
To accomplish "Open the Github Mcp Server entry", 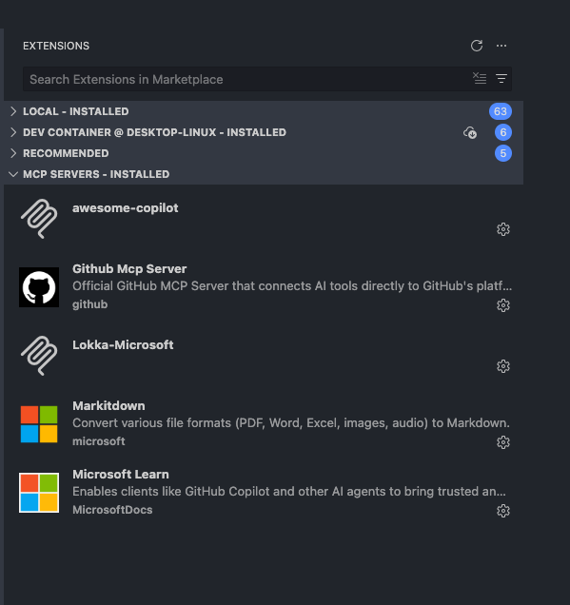I will 264,287.
